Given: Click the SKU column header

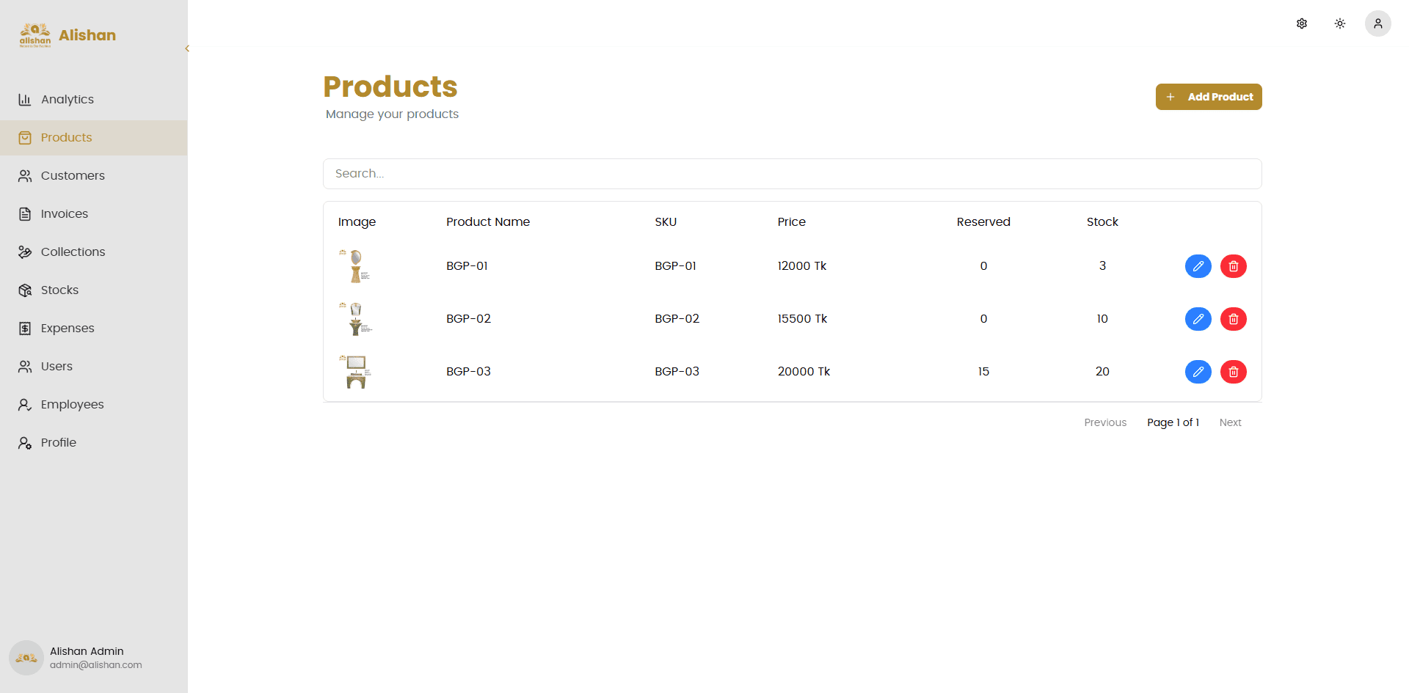Looking at the screenshot, I should click(666, 222).
